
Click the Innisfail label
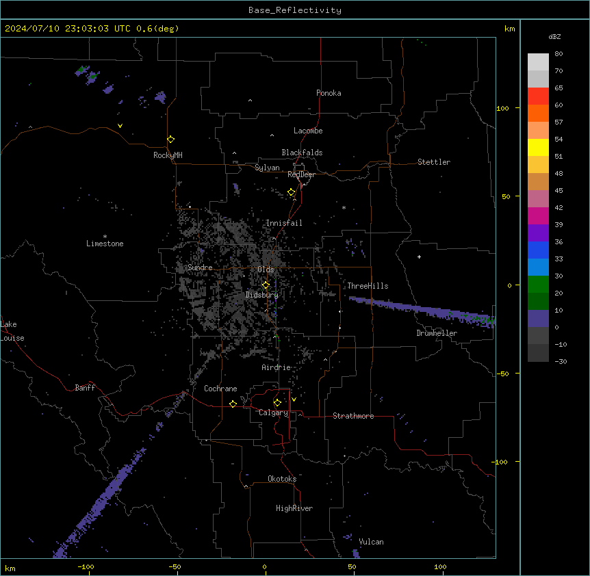point(284,223)
